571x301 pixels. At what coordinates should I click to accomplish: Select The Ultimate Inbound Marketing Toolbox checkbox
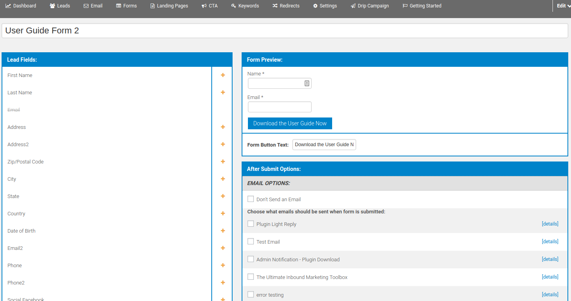coord(251,277)
